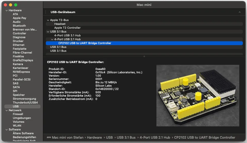The height and width of the screenshot is (143, 247).
Task: Open Ältere Software entry
Action: [23, 134]
